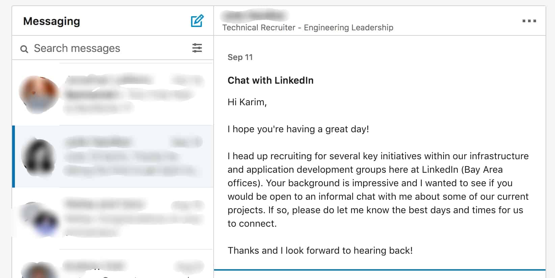Click the red-haired avatar in the first conversation
This screenshot has height=278, width=555.
[38, 94]
